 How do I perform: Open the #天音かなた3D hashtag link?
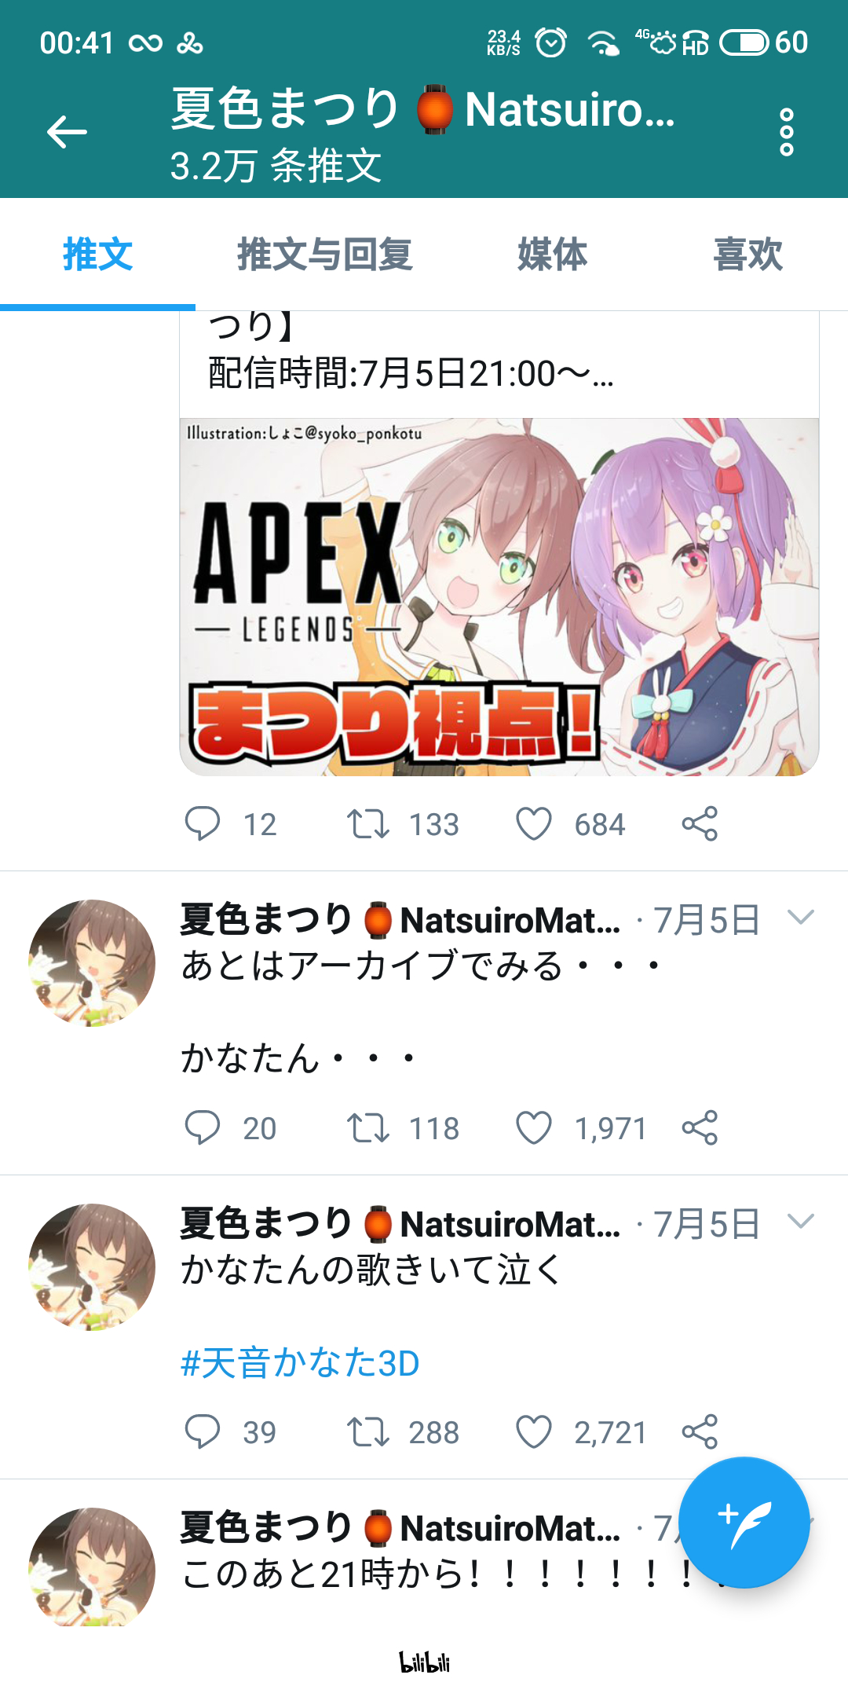pyautogui.click(x=300, y=1363)
